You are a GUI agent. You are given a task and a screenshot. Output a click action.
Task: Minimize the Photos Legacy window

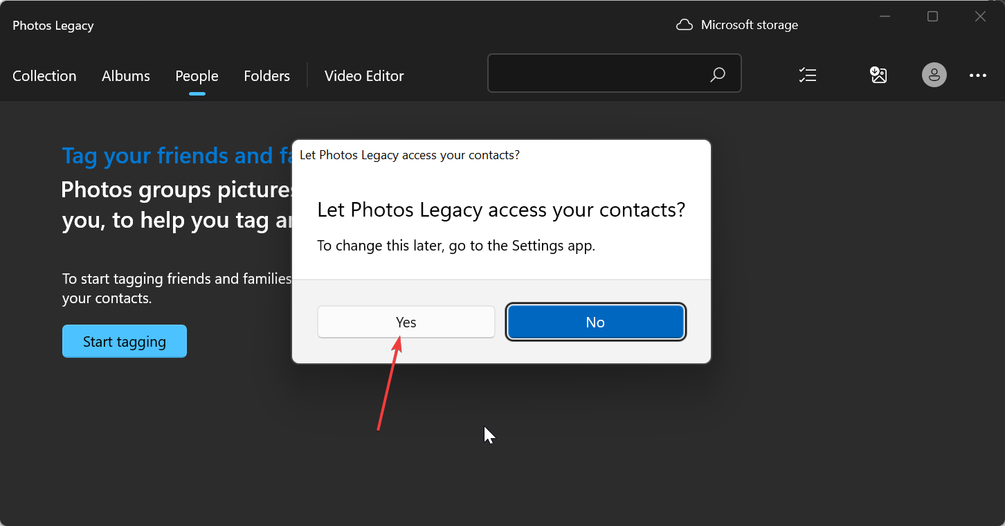tap(885, 17)
